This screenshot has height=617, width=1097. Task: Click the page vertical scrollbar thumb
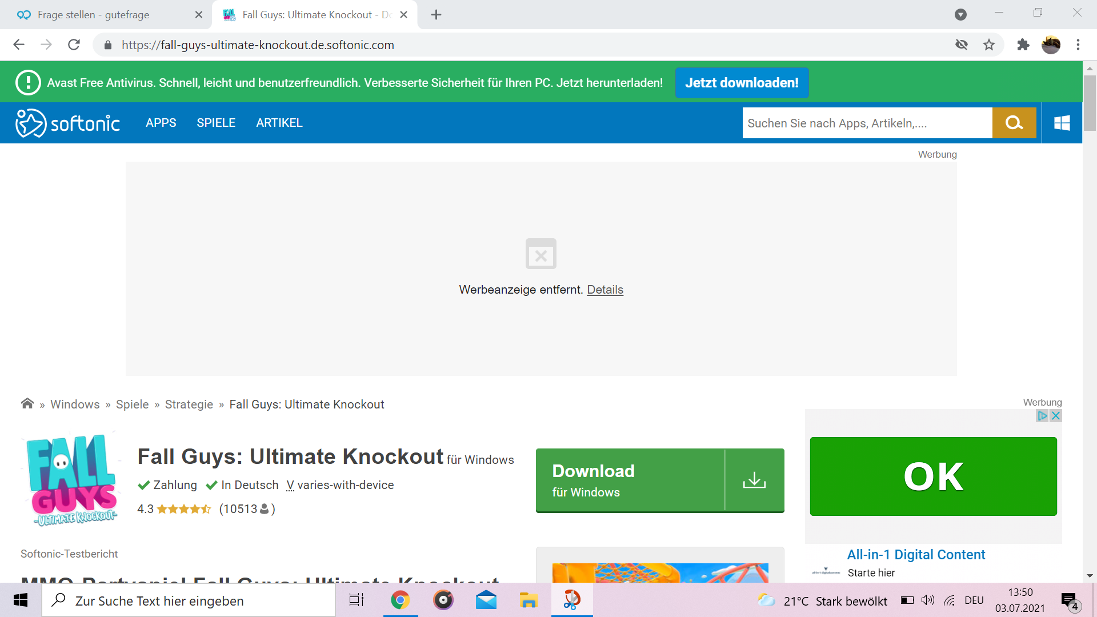tap(1090, 103)
